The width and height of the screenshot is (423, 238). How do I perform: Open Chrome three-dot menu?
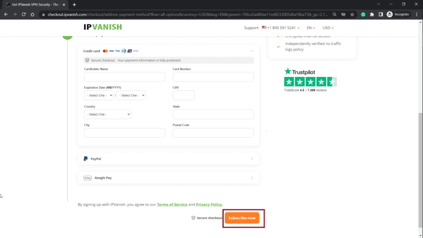(x=417, y=14)
